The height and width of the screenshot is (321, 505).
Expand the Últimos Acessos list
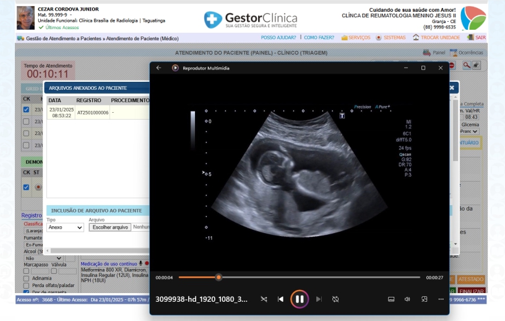(x=62, y=27)
